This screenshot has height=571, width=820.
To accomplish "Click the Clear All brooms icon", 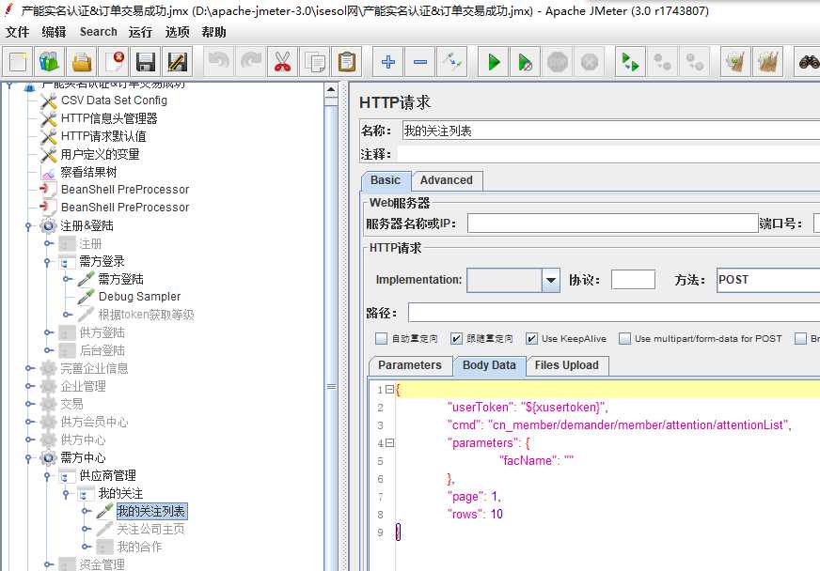I will [767, 62].
